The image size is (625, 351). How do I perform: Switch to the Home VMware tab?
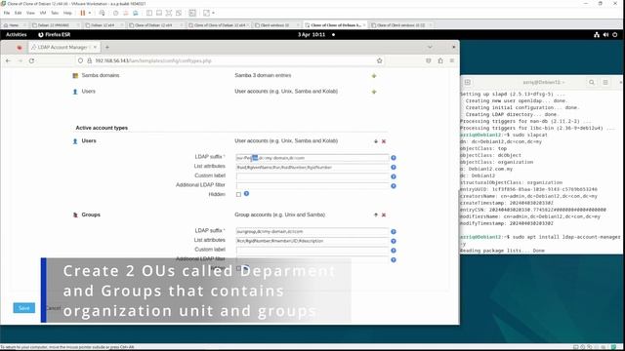(x=15, y=25)
